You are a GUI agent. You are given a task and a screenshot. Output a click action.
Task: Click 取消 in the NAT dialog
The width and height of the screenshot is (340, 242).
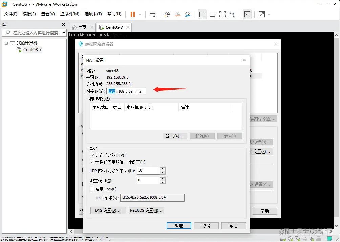point(206,226)
